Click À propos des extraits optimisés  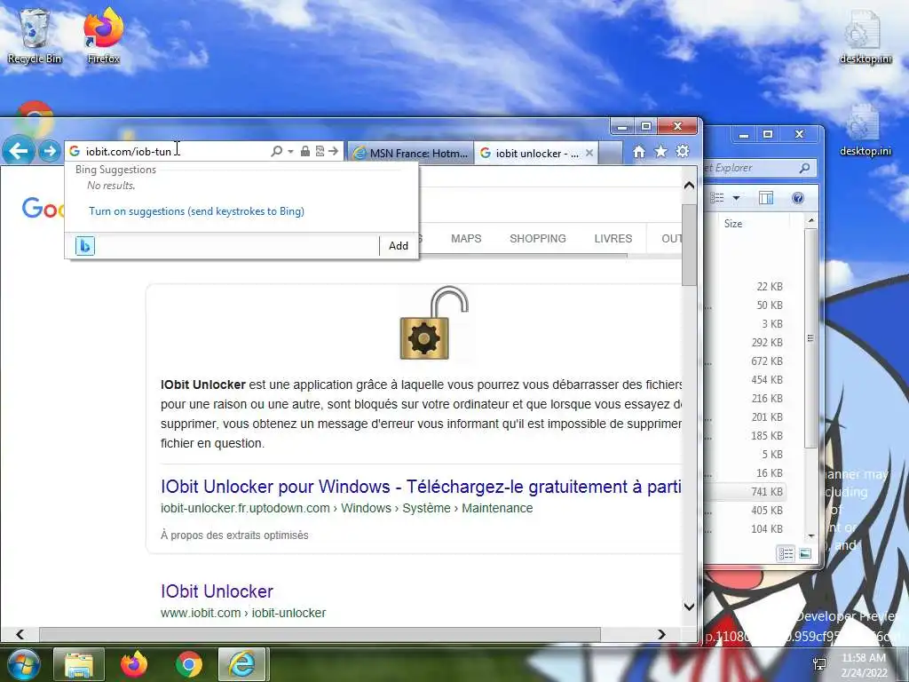click(x=234, y=535)
